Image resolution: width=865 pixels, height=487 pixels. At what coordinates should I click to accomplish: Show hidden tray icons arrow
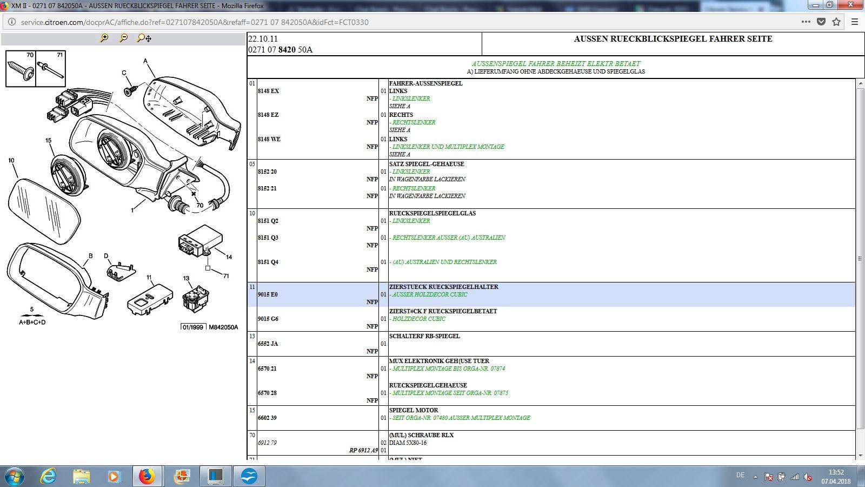(756, 477)
